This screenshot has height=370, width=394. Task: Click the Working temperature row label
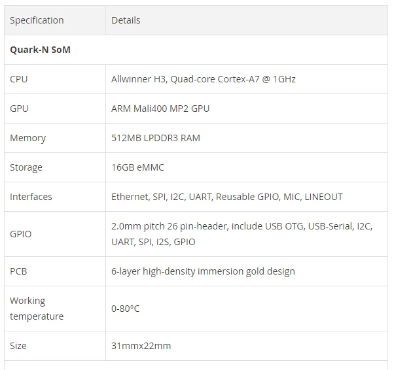(37, 309)
